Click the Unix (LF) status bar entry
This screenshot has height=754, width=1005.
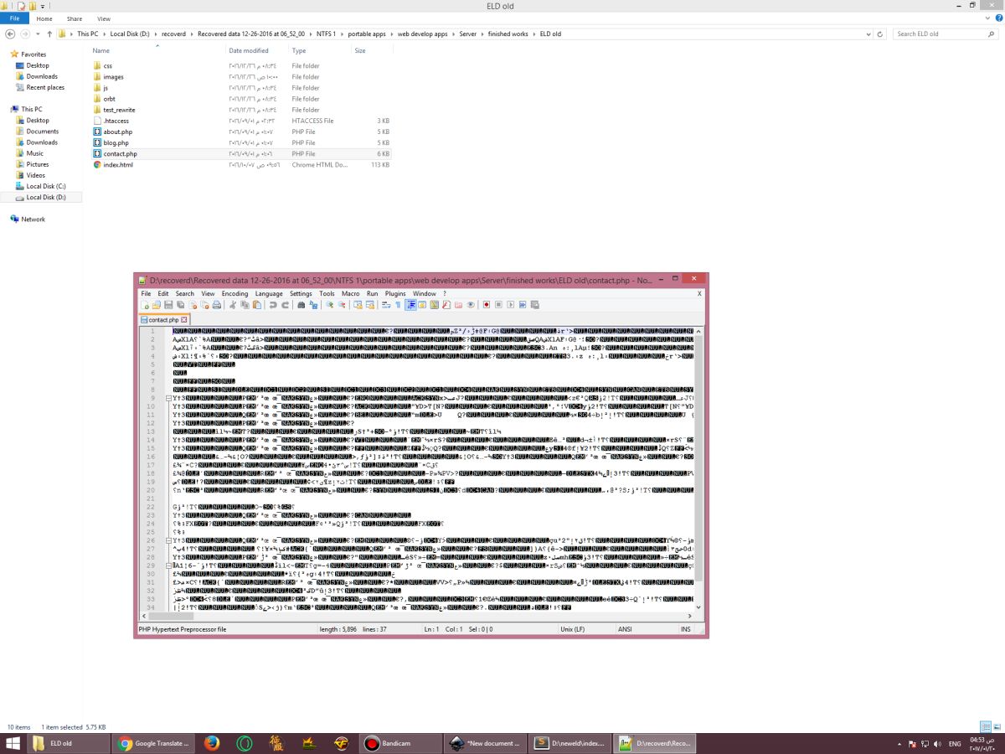(x=572, y=629)
